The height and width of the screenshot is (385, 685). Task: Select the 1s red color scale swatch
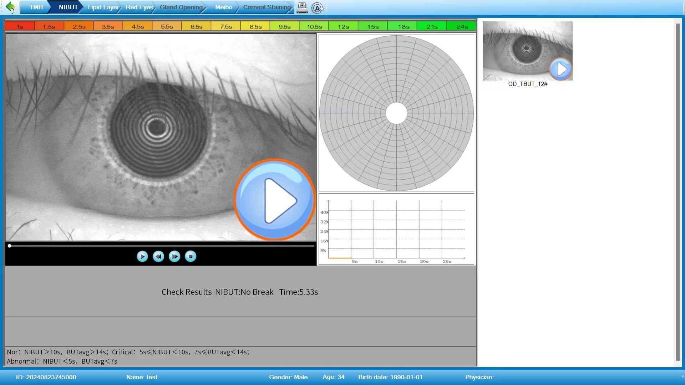tap(20, 26)
